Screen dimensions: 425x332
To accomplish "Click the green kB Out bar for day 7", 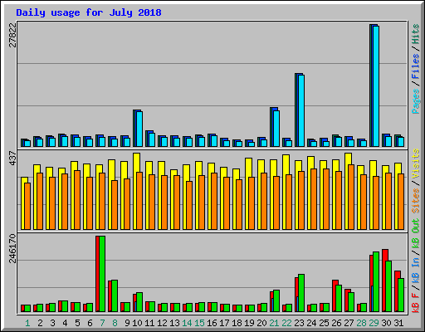I will (102, 274).
